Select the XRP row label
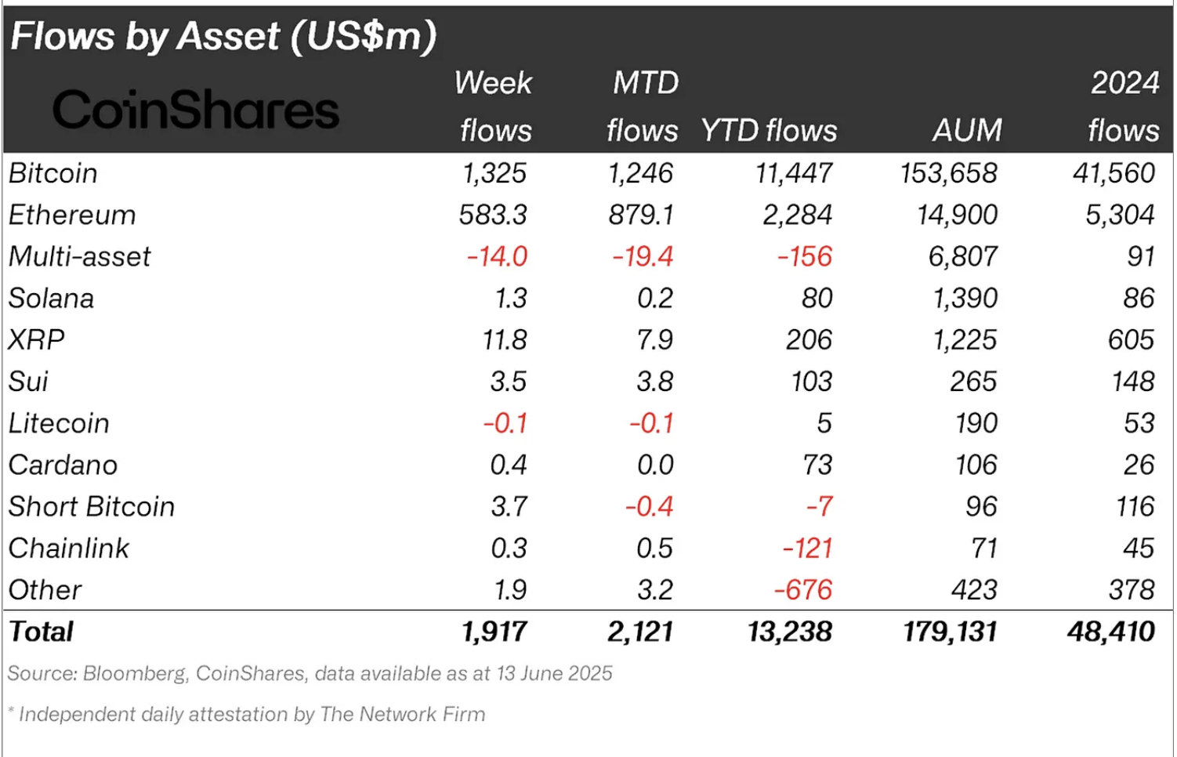1177x757 pixels. [36, 339]
